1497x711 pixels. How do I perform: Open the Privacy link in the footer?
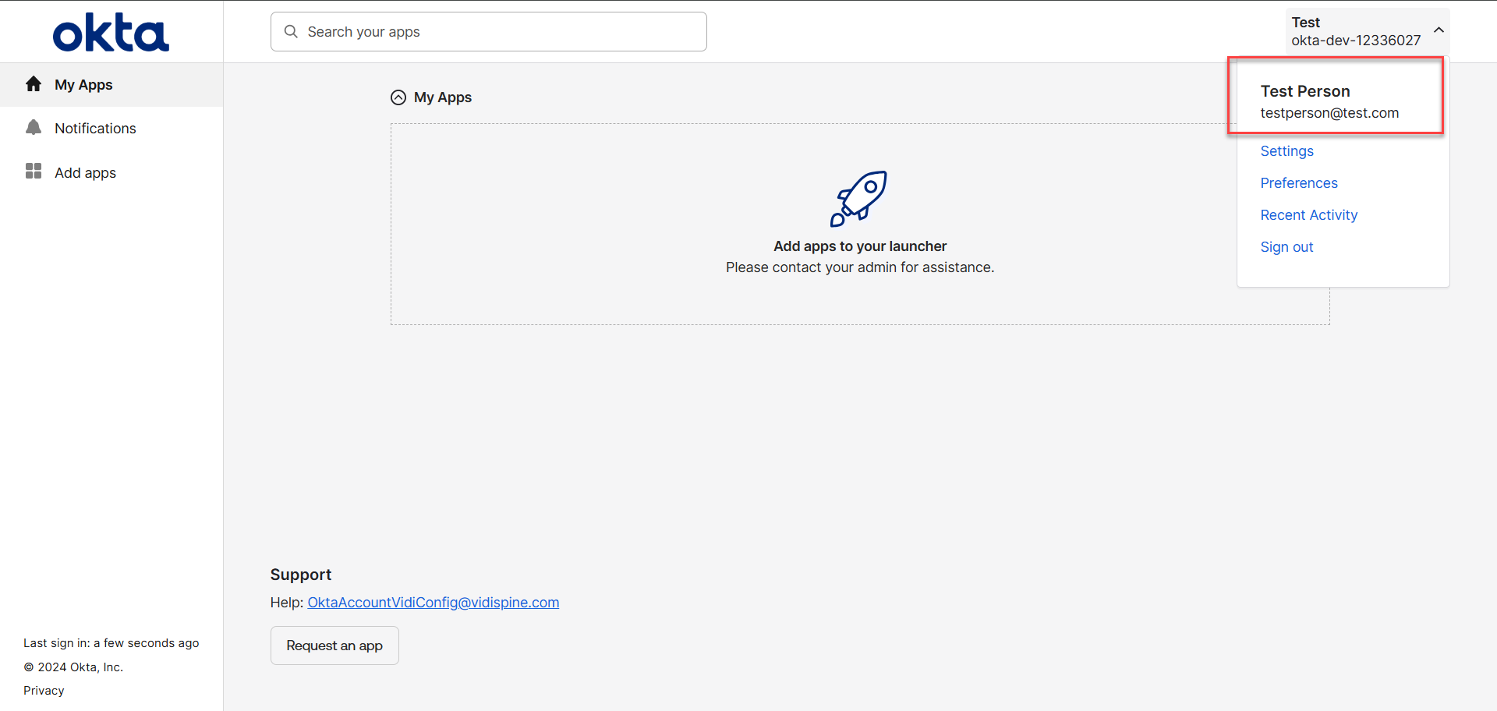44,691
